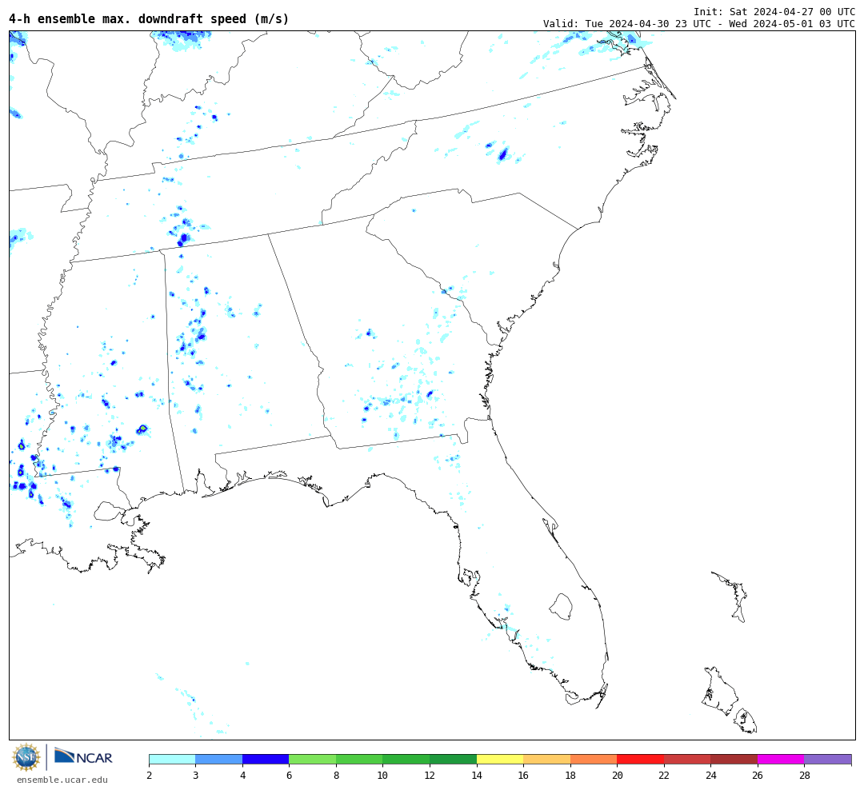
Task: Click the dark blue 4-6 color swatch
Action: [x=266, y=759]
